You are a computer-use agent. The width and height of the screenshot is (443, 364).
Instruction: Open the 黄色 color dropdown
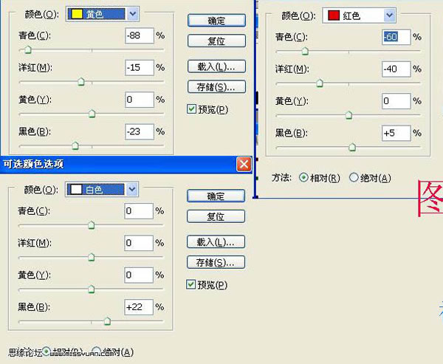coord(131,13)
